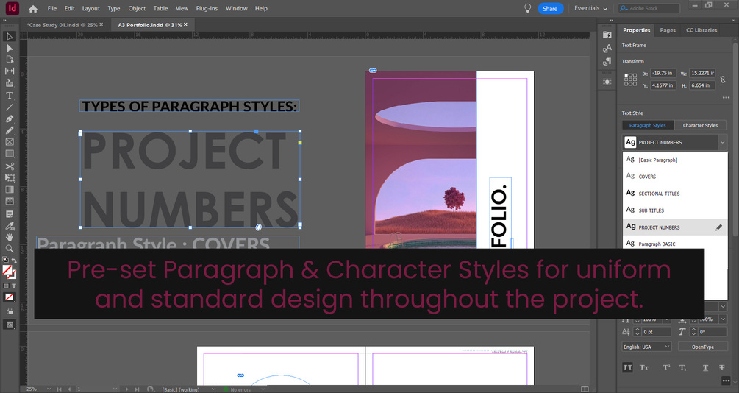Viewport: 739px width, 393px height.
Task: Open Character more options ellipsis
Action: pyautogui.click(x=726, y=380)
